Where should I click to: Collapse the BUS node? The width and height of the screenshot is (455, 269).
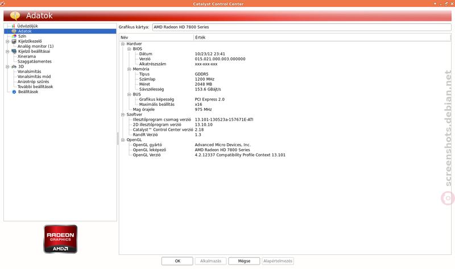coord(129,94)
